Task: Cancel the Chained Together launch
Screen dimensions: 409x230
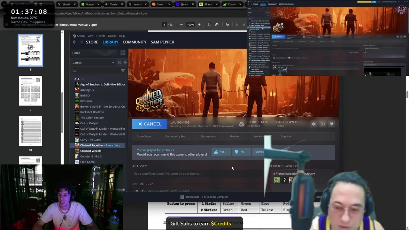Action: click(150, 124)
